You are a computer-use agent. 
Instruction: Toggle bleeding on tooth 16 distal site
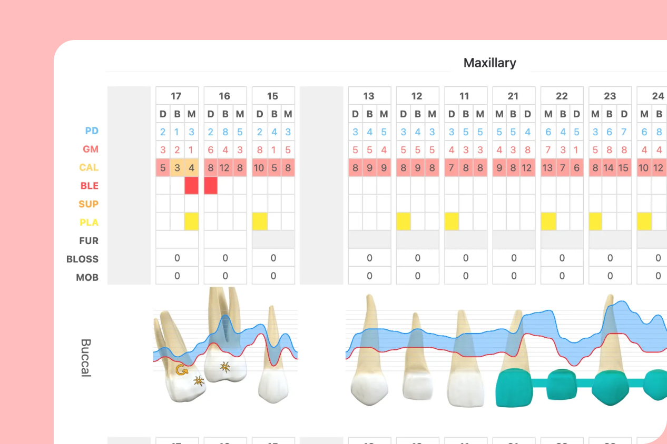coord(211,186)
